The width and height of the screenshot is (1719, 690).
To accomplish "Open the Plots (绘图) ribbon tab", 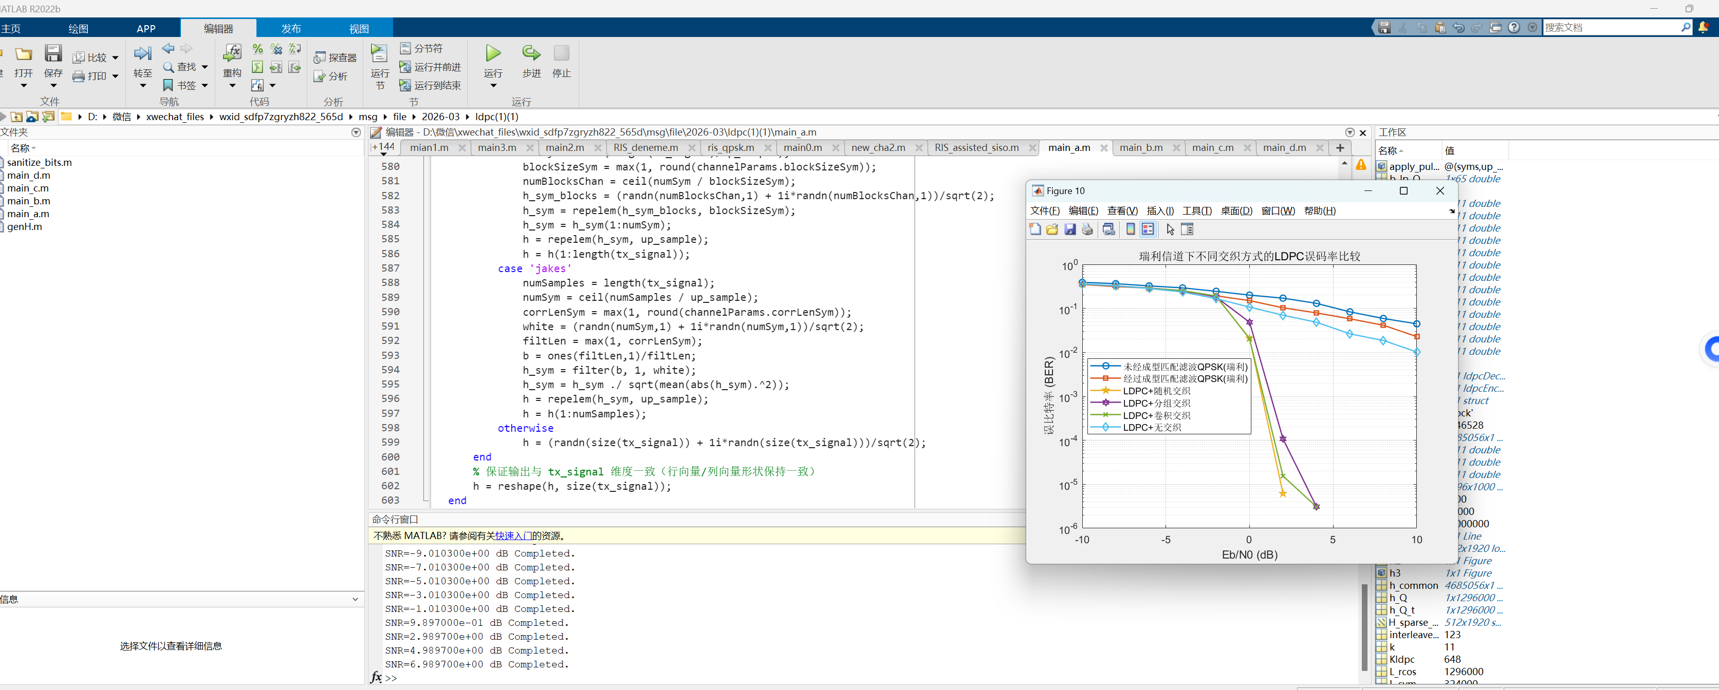I will [78, 29].
